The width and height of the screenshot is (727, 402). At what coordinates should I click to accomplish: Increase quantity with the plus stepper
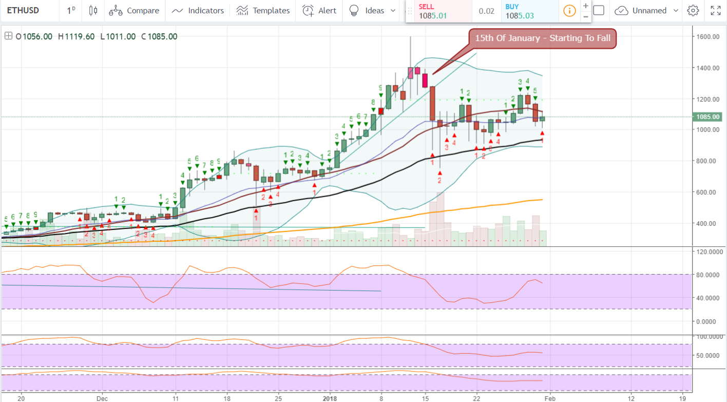point(586,6)
